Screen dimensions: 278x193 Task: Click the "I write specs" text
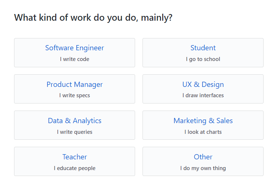[x=74, y=95]
